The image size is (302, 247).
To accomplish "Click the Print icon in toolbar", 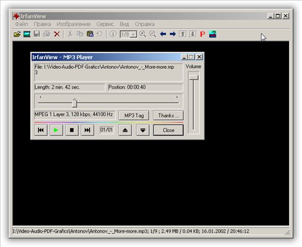I will tap(47, 34).
